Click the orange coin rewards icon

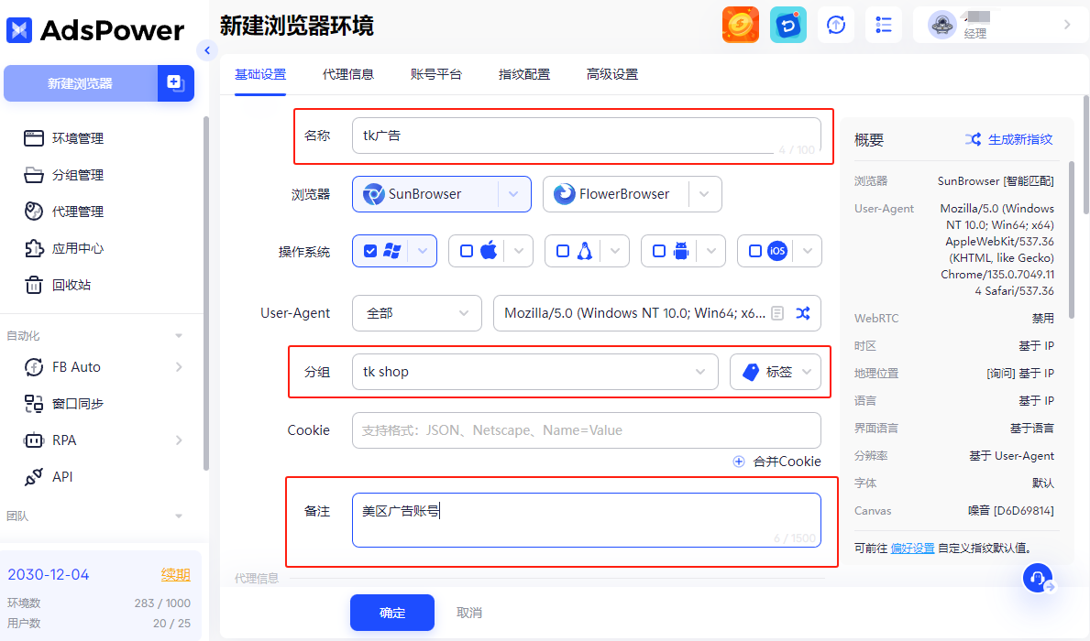pyautogui.click(x=741, y=25)
